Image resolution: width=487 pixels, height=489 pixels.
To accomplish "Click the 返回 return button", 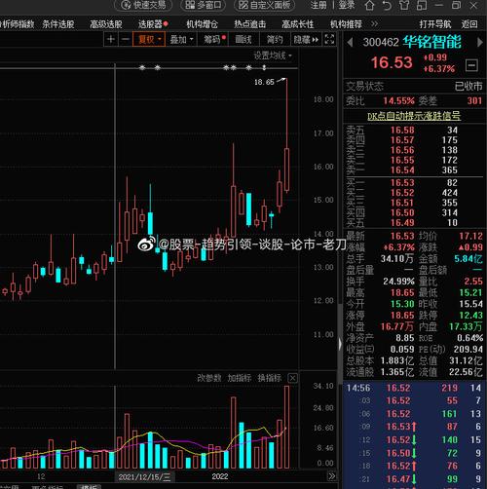I will click(x=469, y=24).
